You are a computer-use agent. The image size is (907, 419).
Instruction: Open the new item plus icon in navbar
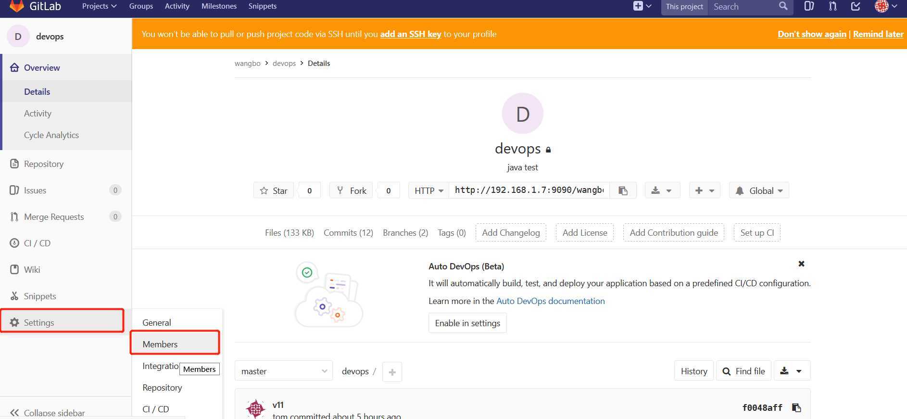642,6
